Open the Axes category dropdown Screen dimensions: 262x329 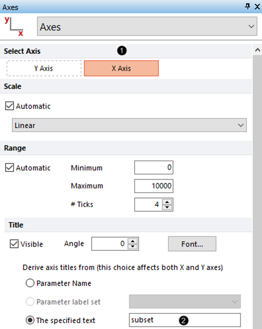pyautogui.click(x=147, y=26)
